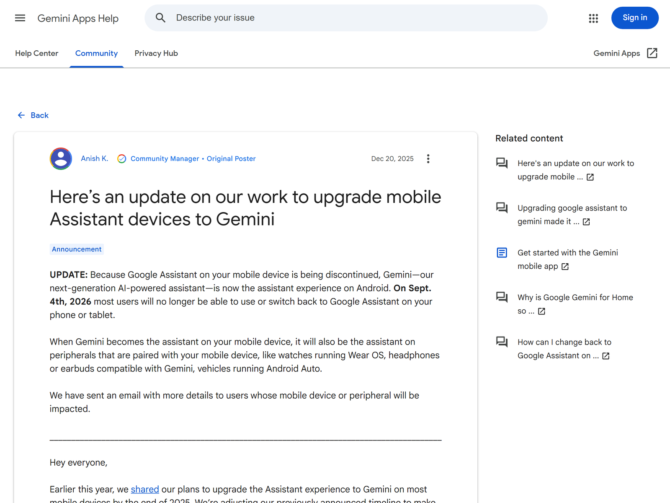Go to the Help Center tab

[37, 53]
